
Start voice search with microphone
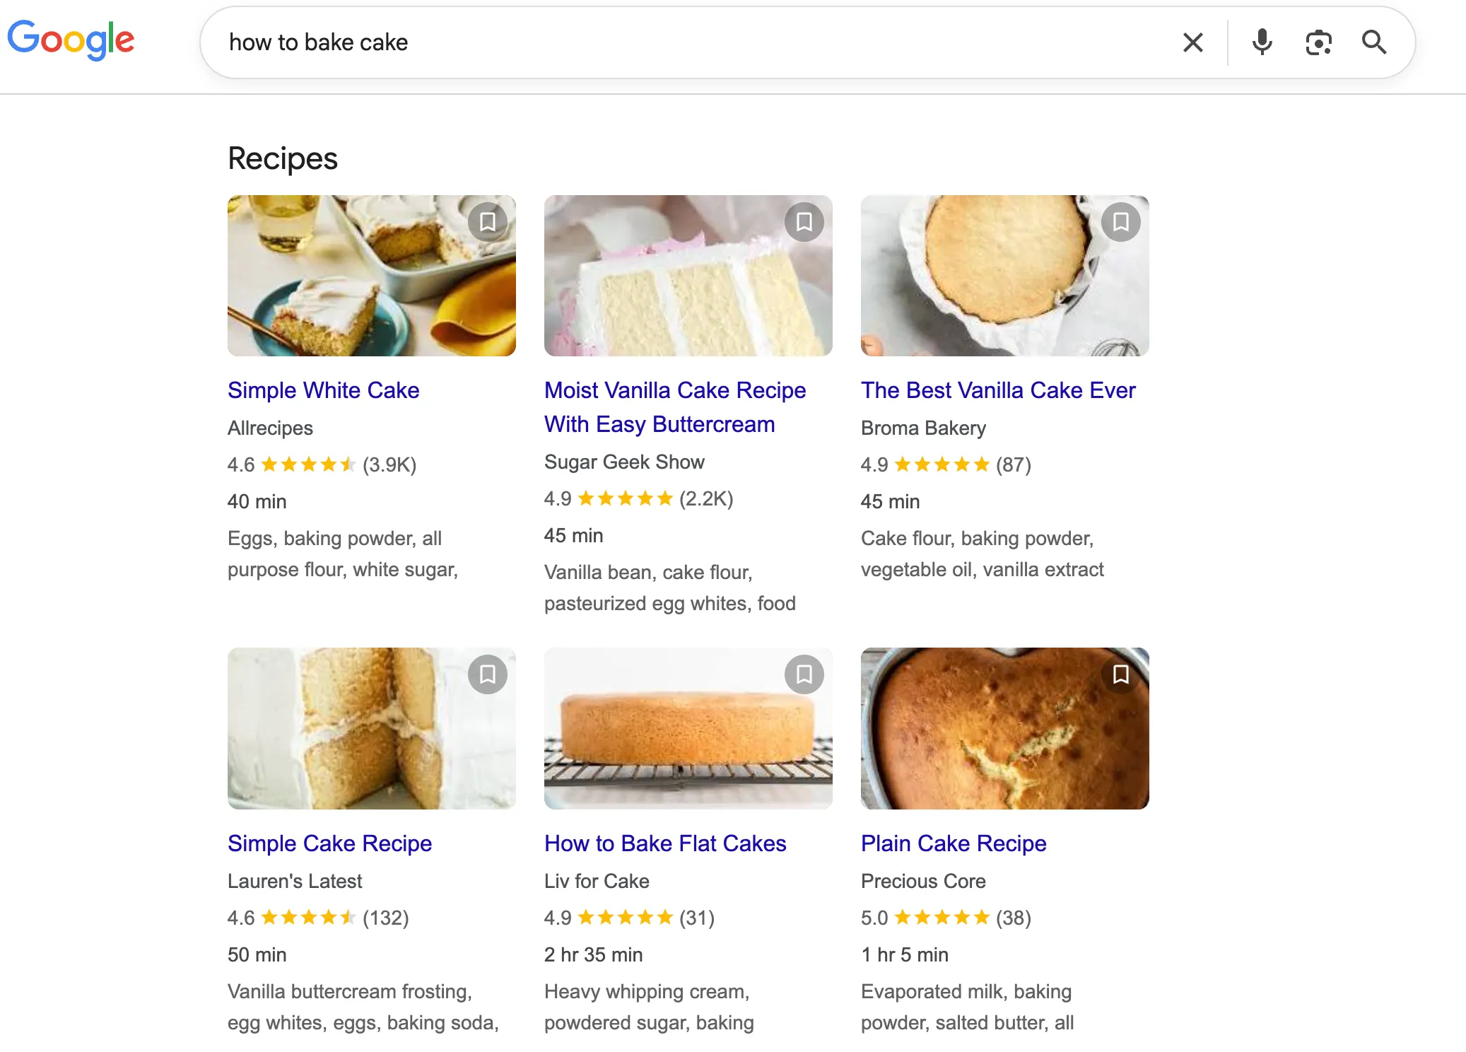(1262, 42)
